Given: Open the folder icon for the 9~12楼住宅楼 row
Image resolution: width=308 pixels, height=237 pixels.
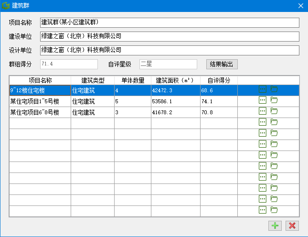Looking at the screenshot, I should click(274, 89).
